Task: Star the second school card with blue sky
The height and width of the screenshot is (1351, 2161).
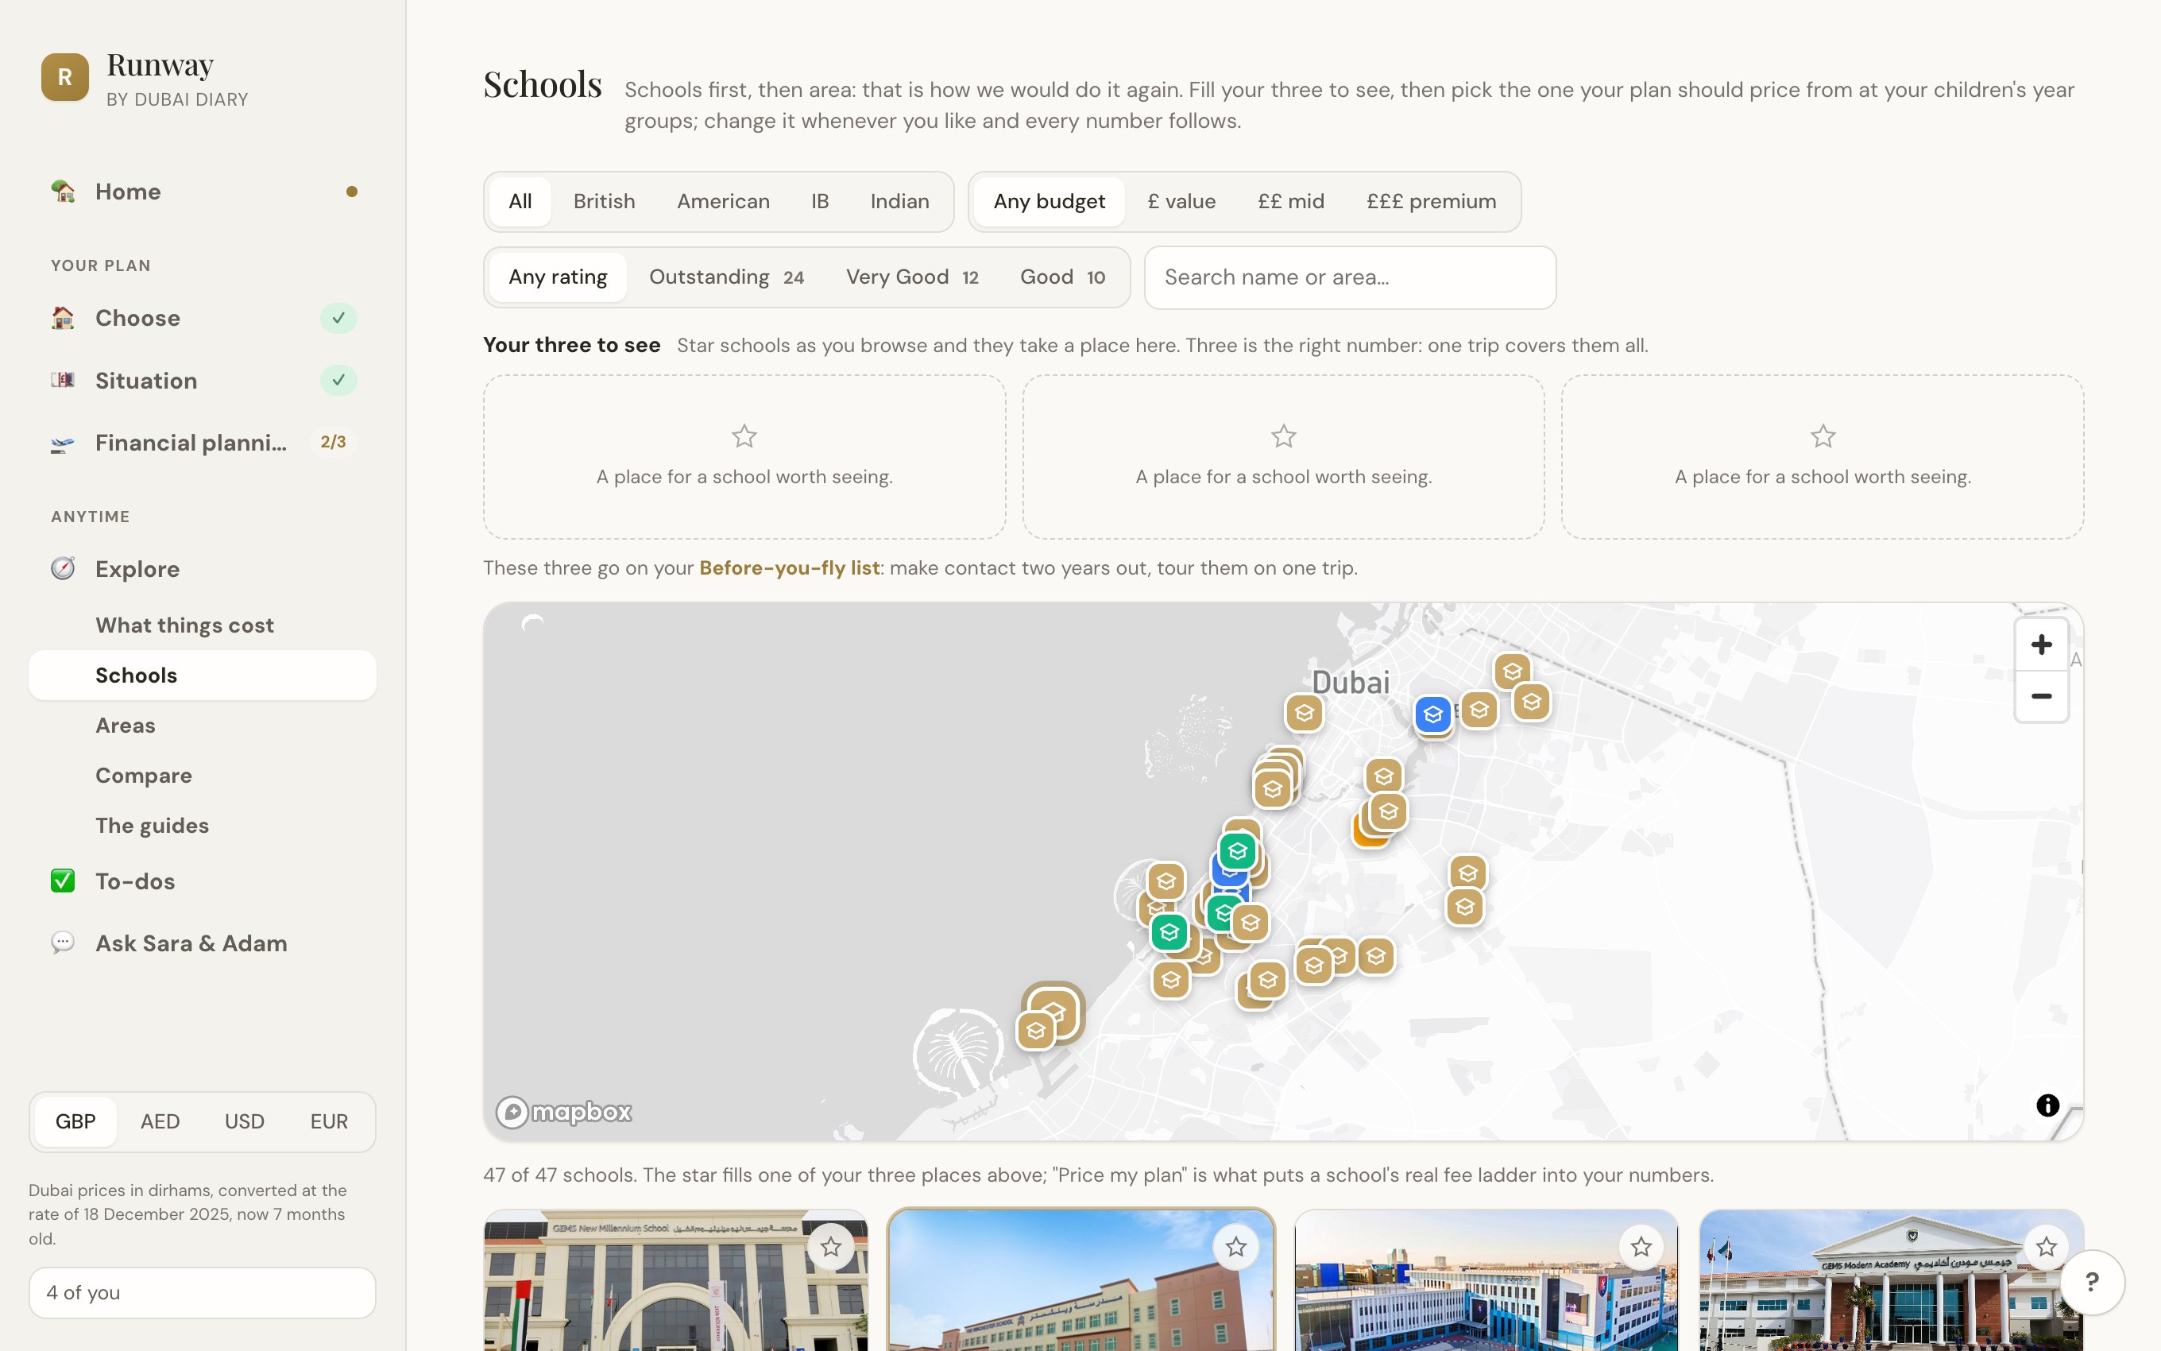Action: [x=1236, y=1246]
